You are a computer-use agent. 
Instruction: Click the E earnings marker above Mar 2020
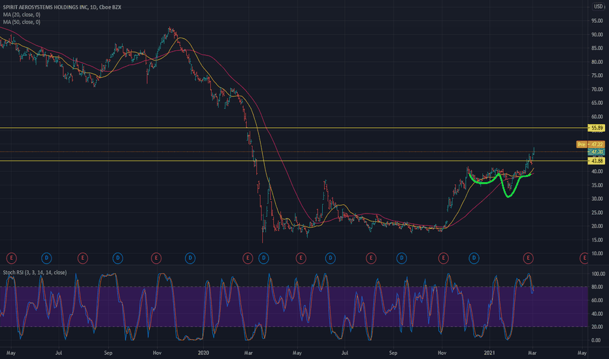tap(248, 258)
